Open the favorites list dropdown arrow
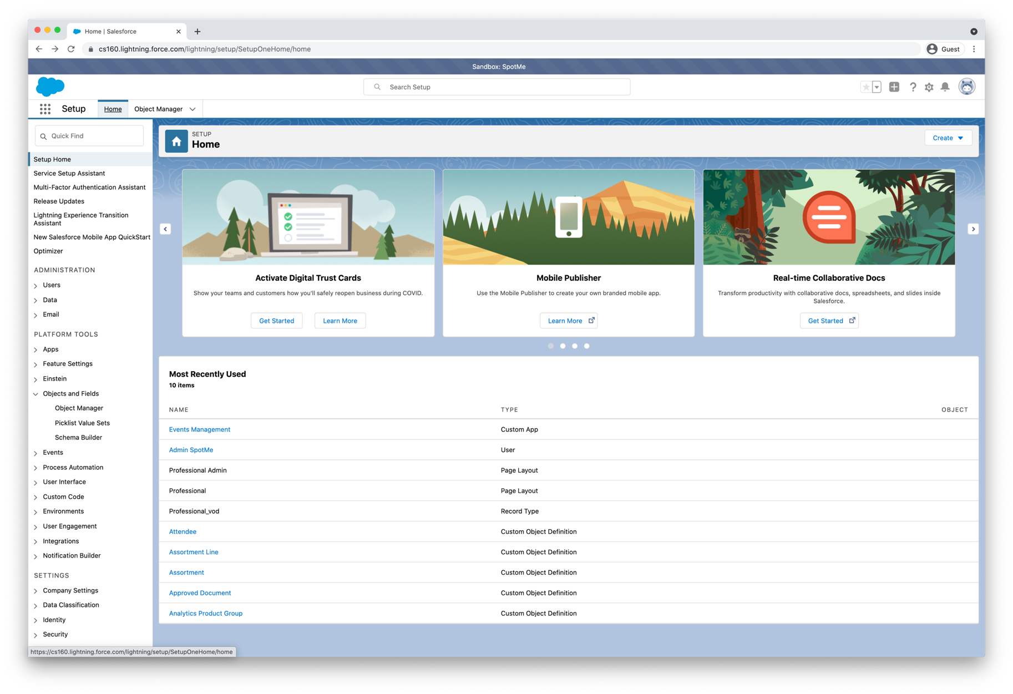 pyautogui.click(x=877, y=87)
